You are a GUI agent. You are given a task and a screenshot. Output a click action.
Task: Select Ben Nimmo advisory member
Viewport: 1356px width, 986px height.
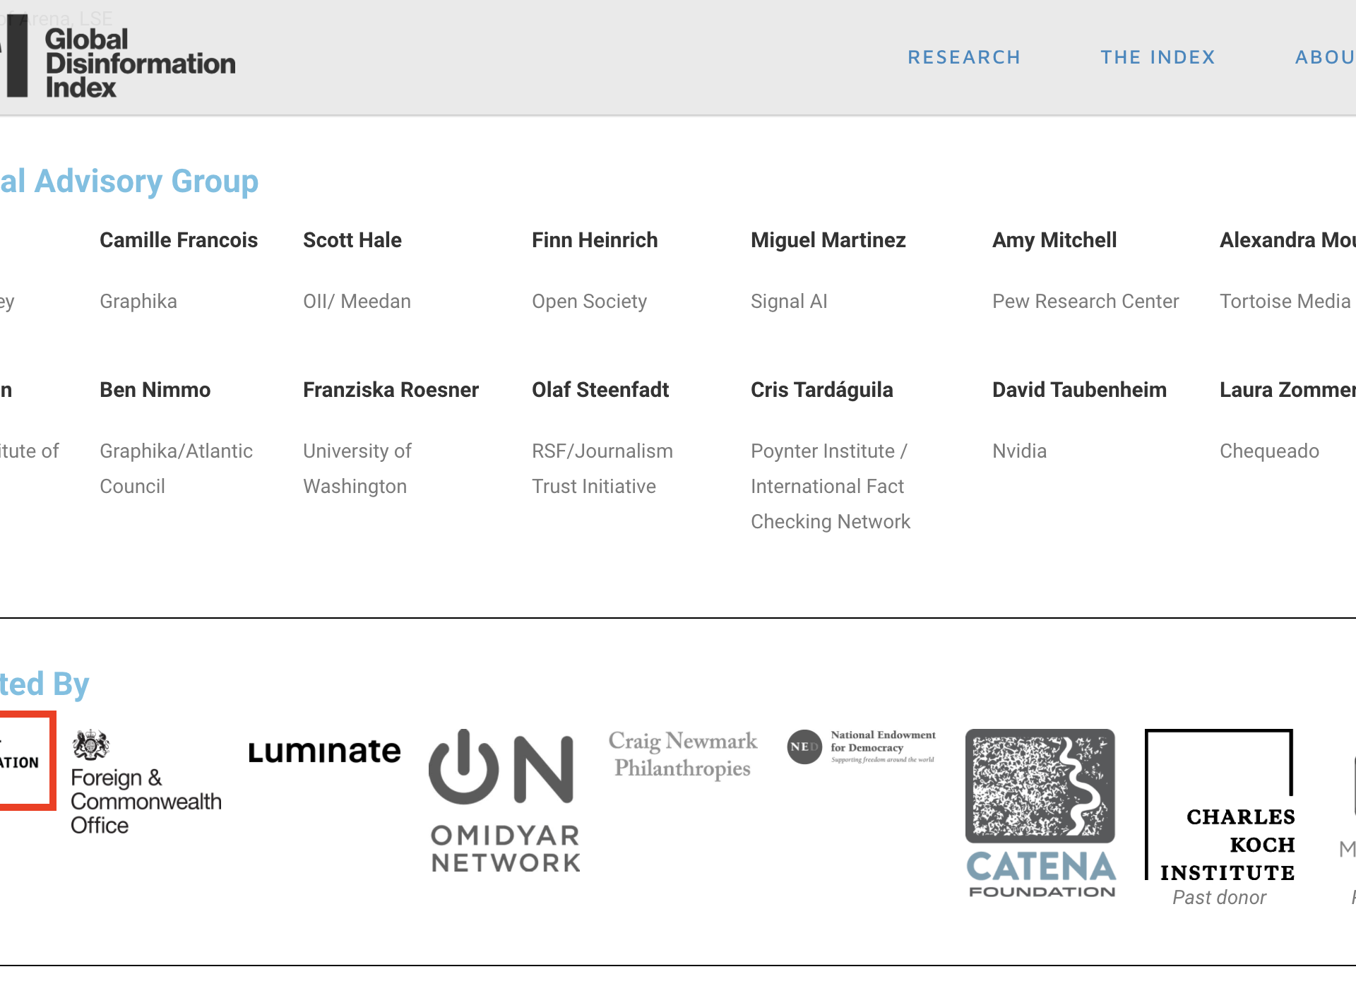(x=155, y=390)
